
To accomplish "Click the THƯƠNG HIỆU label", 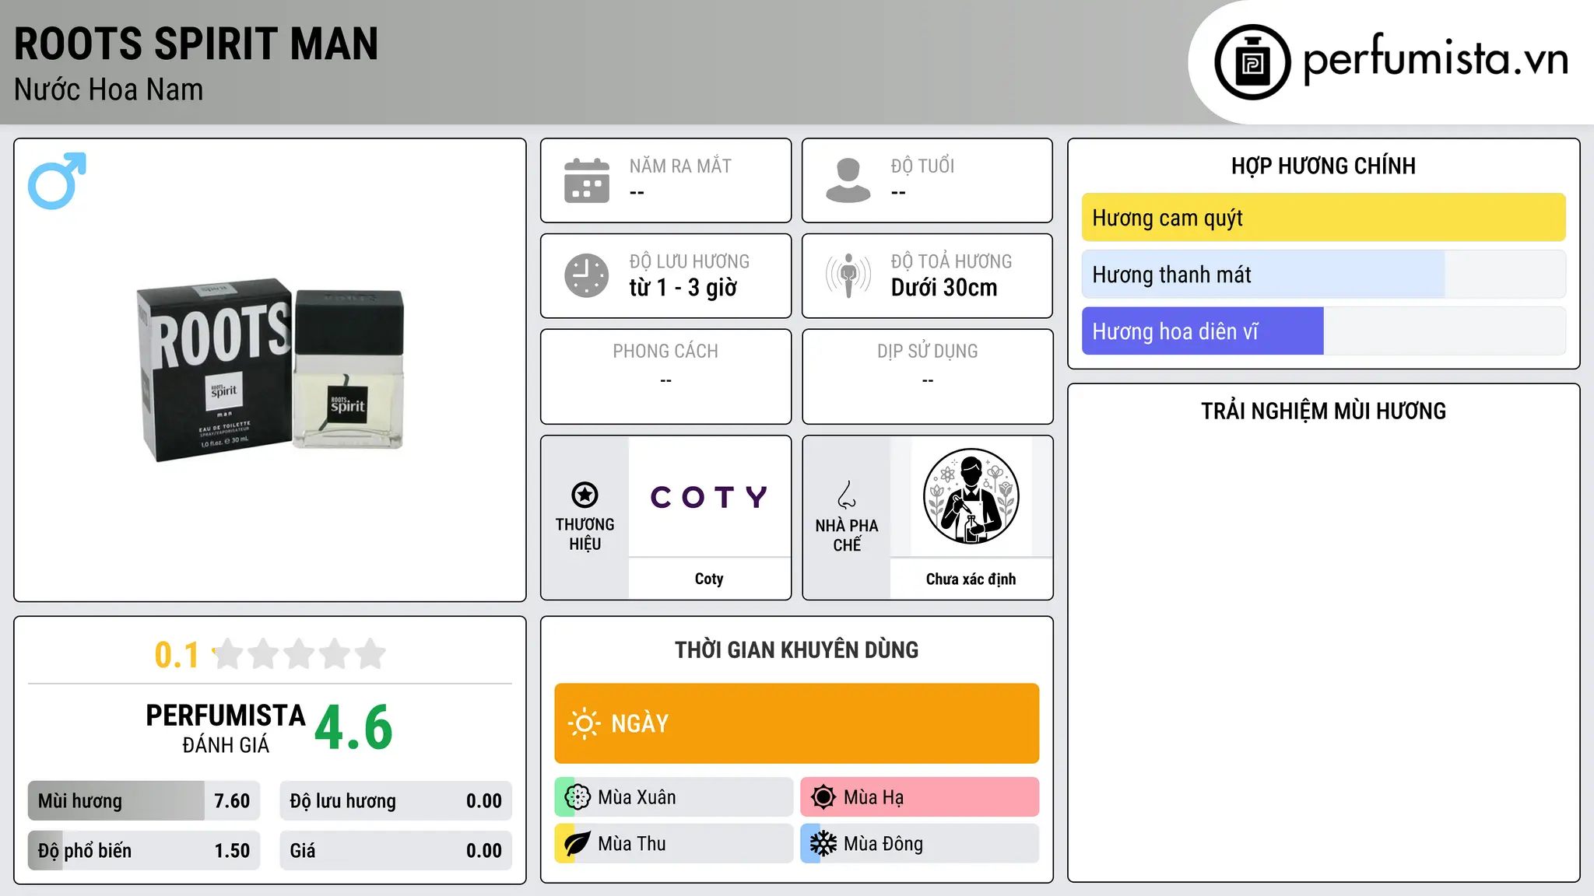I will point(585,534).
